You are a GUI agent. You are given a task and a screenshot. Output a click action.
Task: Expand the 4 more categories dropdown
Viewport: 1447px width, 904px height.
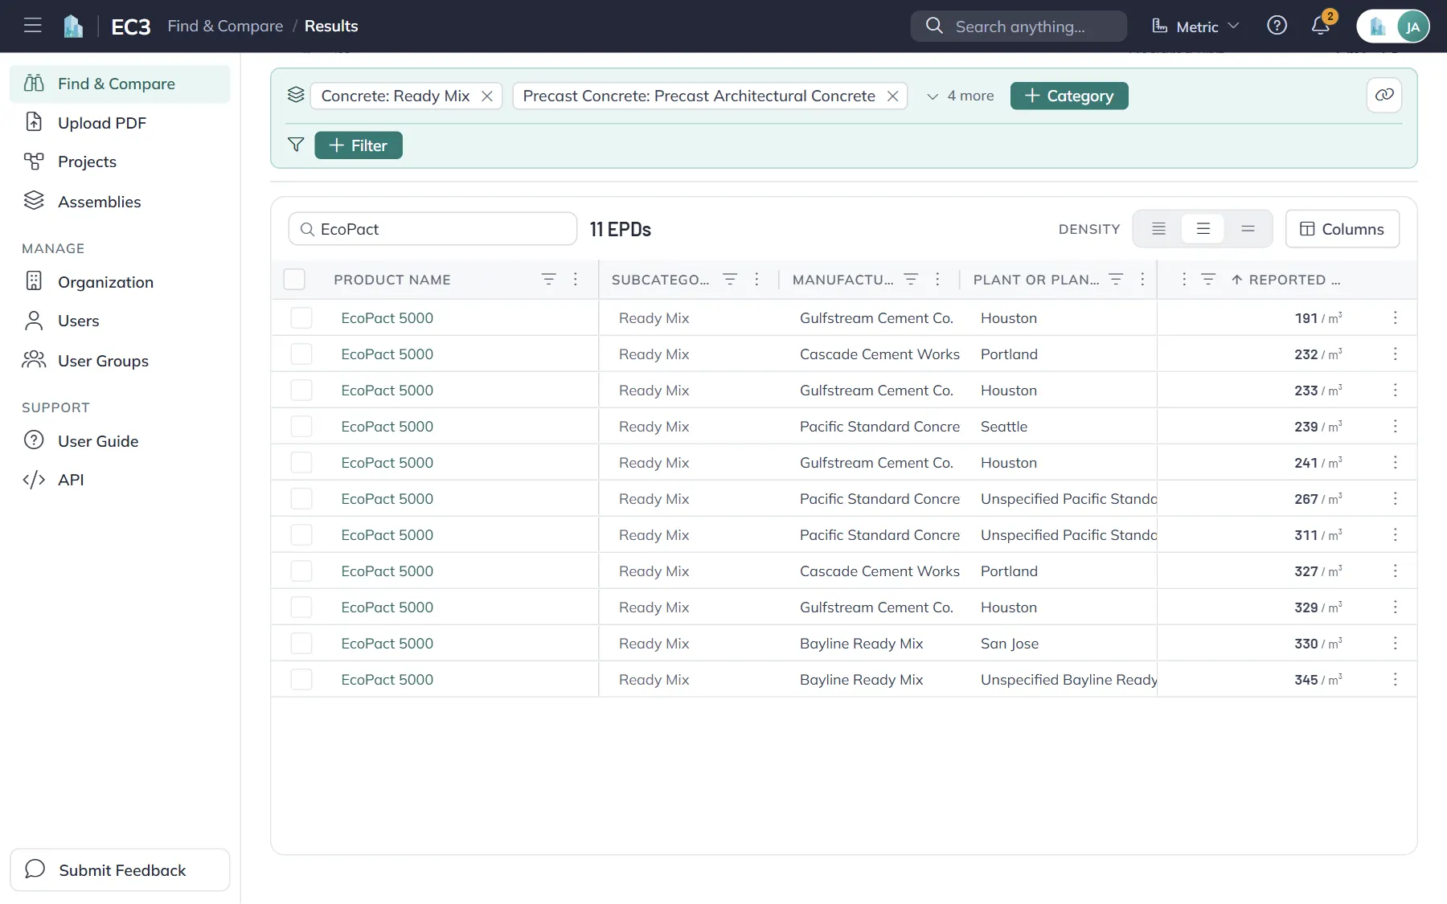coord(960,96)
